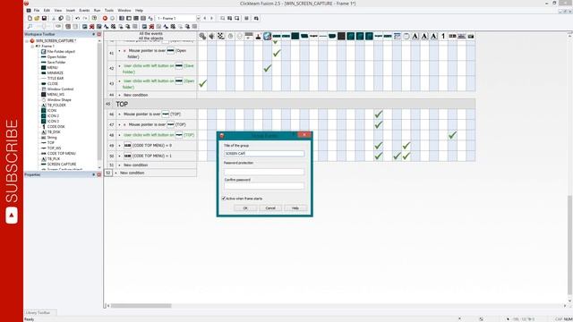Click the Create New Objects icon in the object header
The image size is (573, 322).
pyautogui.click(x=239, y=36)
